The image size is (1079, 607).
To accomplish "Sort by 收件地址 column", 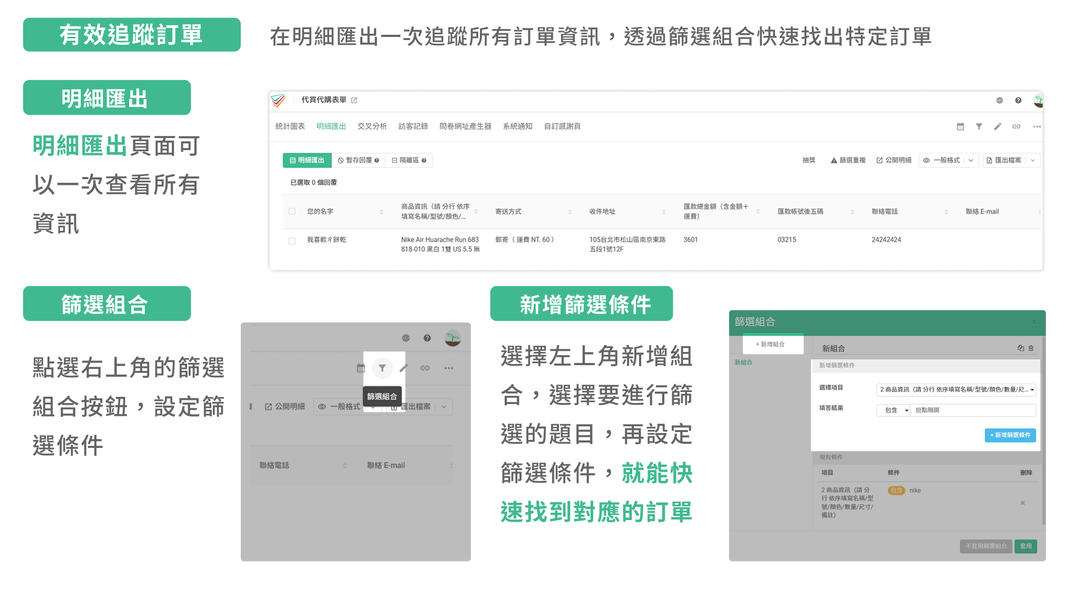I will point(664,212).
